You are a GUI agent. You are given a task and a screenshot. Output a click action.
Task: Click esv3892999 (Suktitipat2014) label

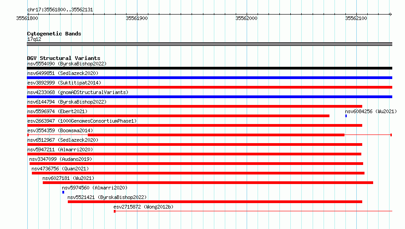[x=64, y=83]
